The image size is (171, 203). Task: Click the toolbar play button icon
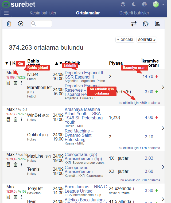tap(21, 24)
